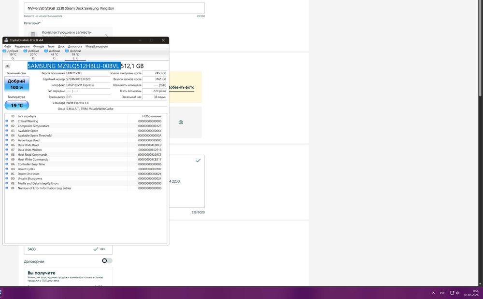483x299 pixels.
Task: Select the E: F: disk tab
Action: coord(75,54)
